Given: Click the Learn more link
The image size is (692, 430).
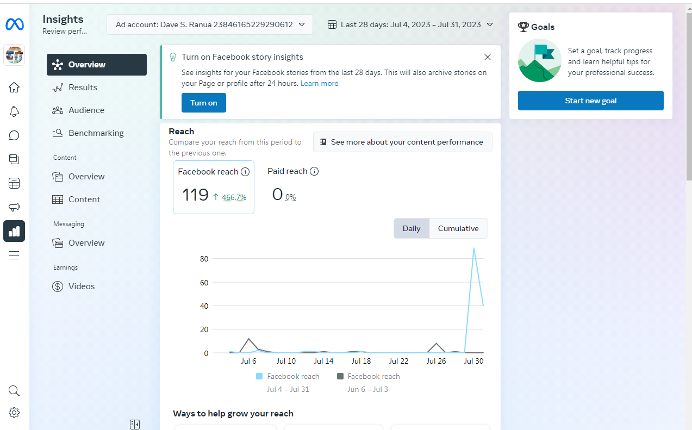Looking at the screenshot, I should point(320,83).
